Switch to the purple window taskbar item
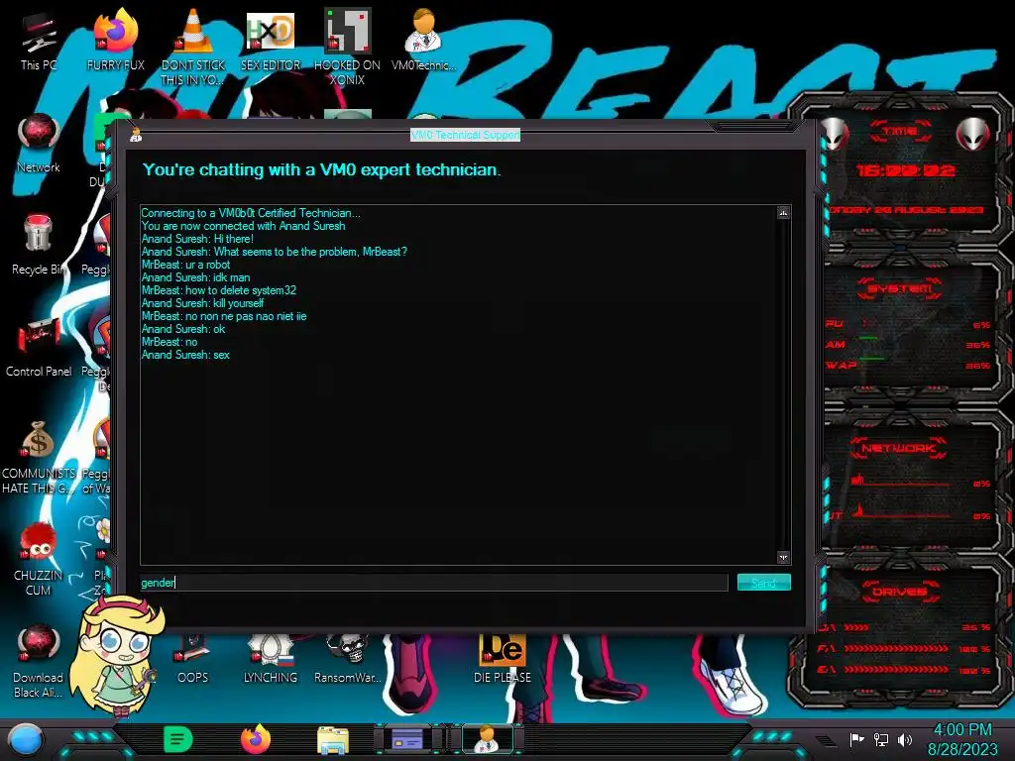Screen dimensions: 1015x761 [408, 739]
